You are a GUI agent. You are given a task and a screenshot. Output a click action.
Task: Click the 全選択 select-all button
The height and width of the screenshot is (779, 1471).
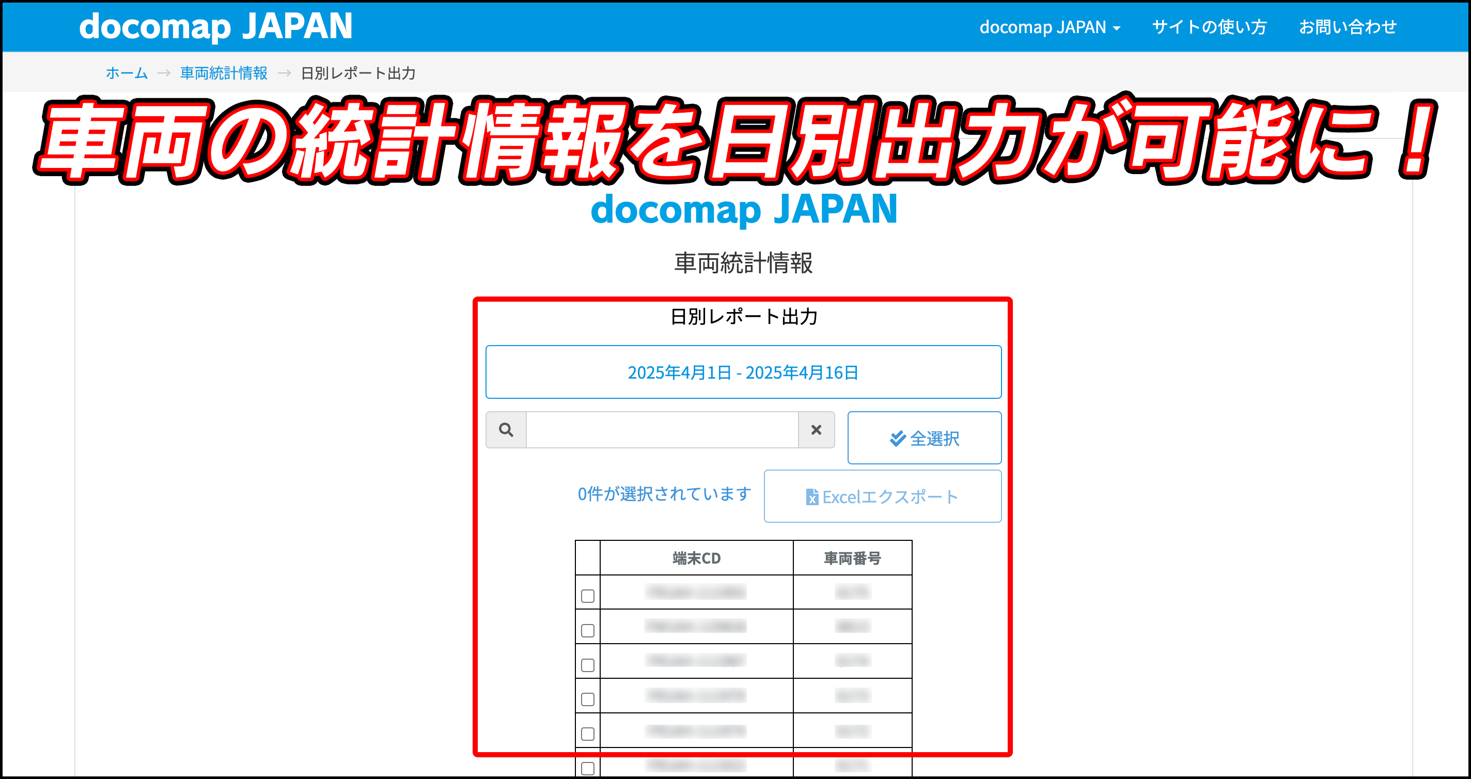pos(924,438)
